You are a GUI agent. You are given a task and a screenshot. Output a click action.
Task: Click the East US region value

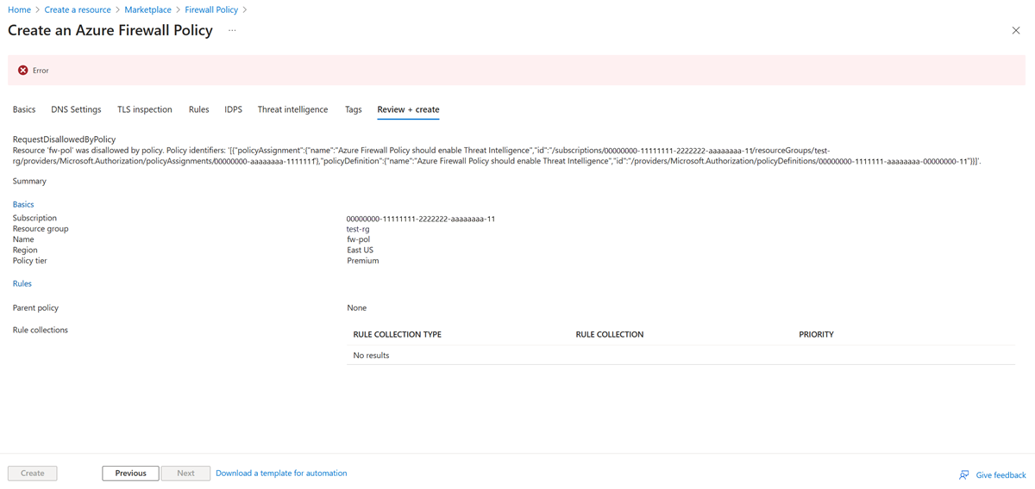click(x=361, y=250)
